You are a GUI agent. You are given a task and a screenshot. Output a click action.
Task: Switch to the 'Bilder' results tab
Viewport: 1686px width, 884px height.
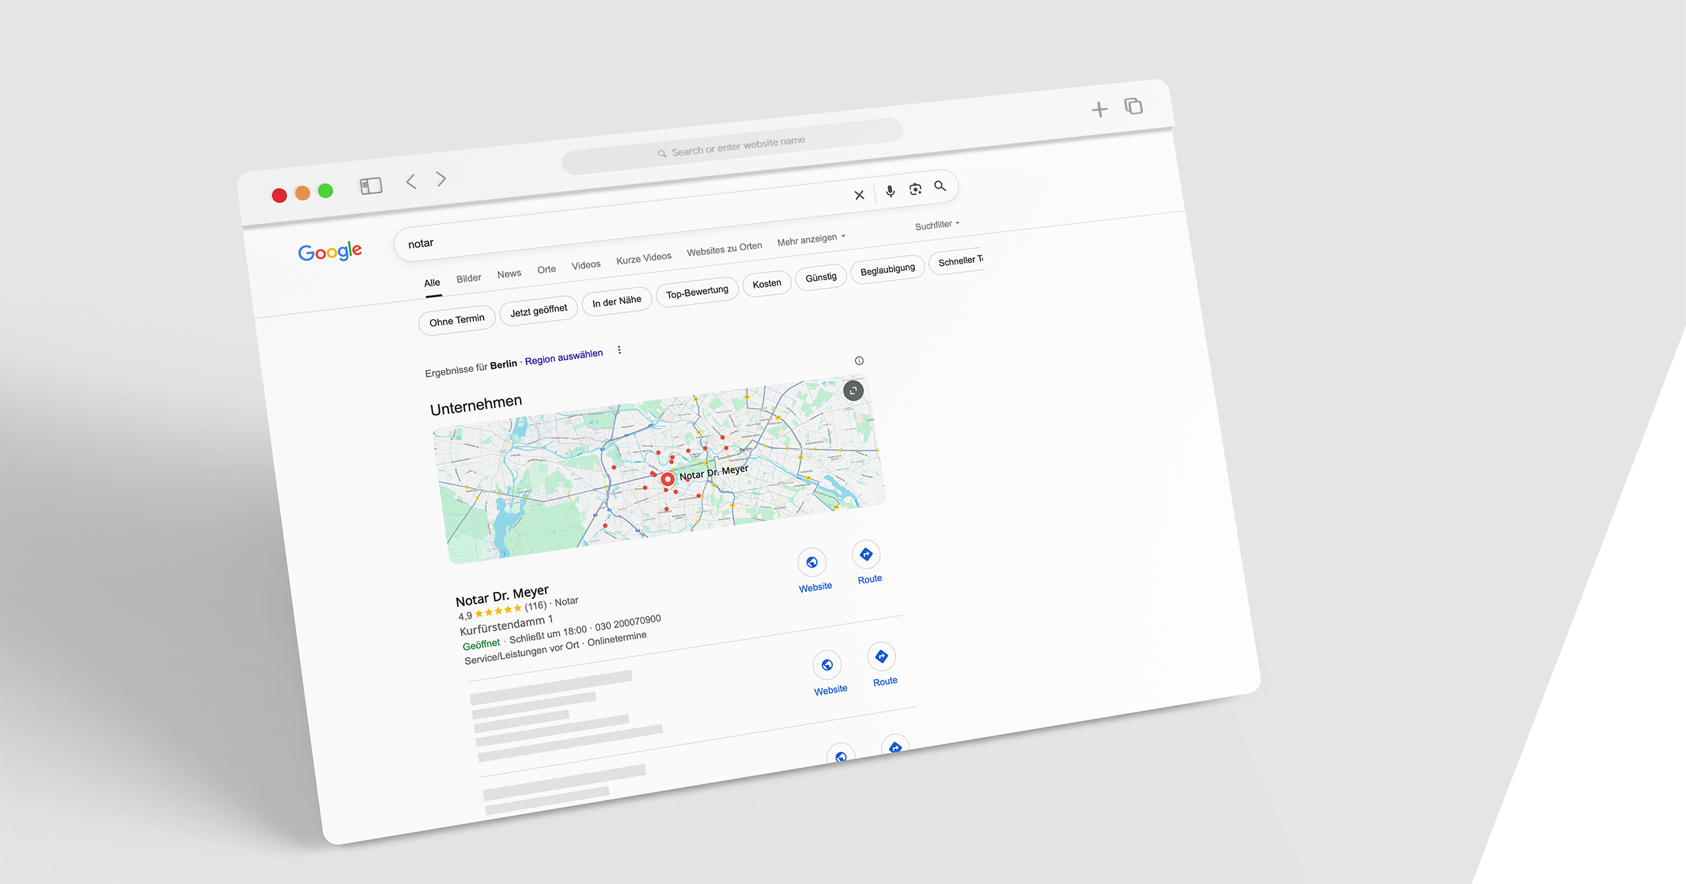click(x=469, y=277)
